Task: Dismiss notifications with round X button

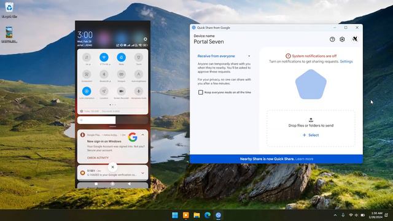Action: point(112,167)
